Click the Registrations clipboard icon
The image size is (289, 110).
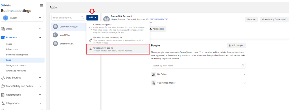(x=3, y=95)
